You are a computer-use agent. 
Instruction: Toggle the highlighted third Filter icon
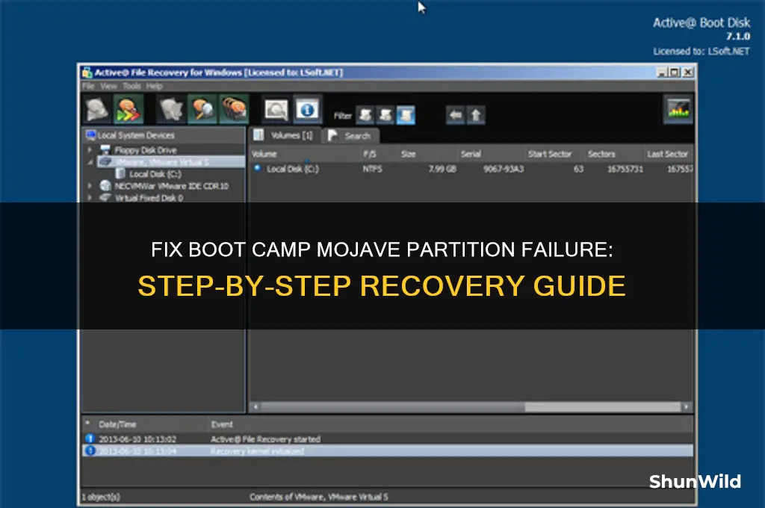[x=406, y=115]
